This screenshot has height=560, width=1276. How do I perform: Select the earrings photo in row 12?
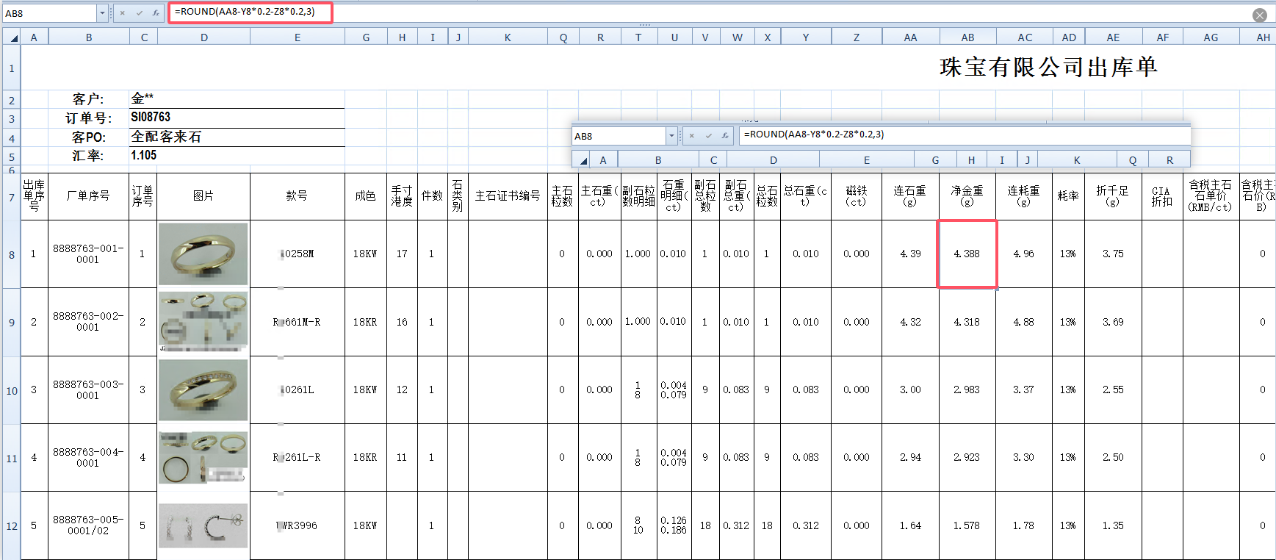(203, 525)
